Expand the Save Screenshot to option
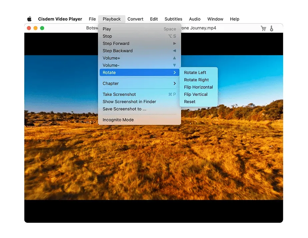 coord(124,109)
